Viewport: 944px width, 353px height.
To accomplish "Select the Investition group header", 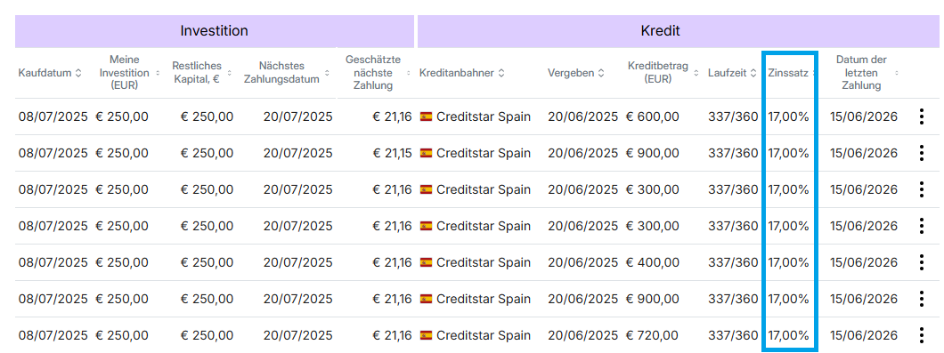I will coord(215,31).
